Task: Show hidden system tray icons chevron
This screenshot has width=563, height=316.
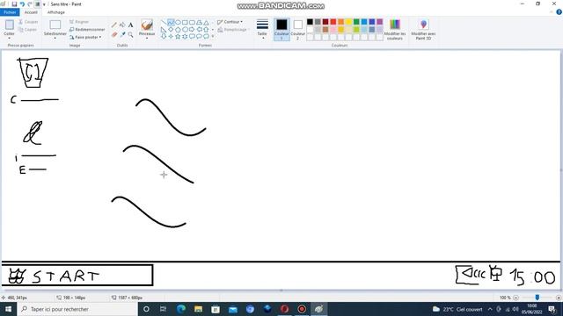Action: pos(490,309)
